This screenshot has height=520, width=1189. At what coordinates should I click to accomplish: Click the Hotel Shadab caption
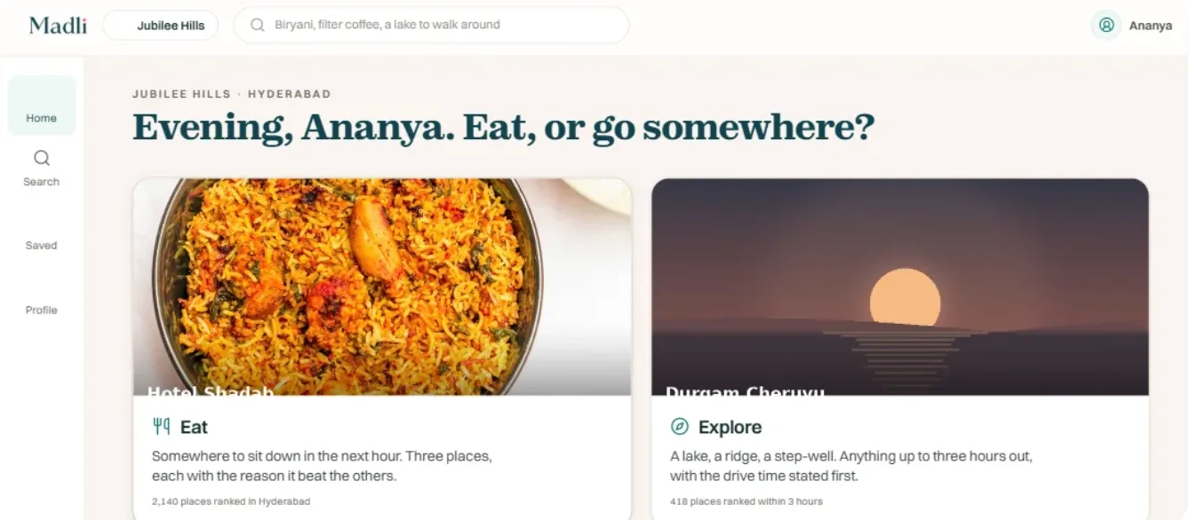[x=210, y=390]
